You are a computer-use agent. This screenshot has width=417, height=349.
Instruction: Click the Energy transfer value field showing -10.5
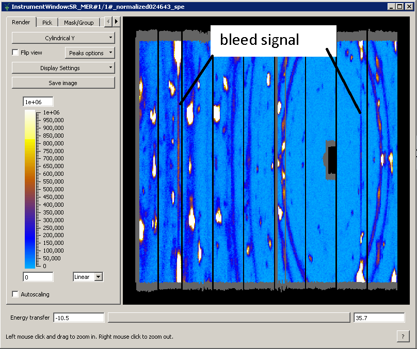pos(78,318)
